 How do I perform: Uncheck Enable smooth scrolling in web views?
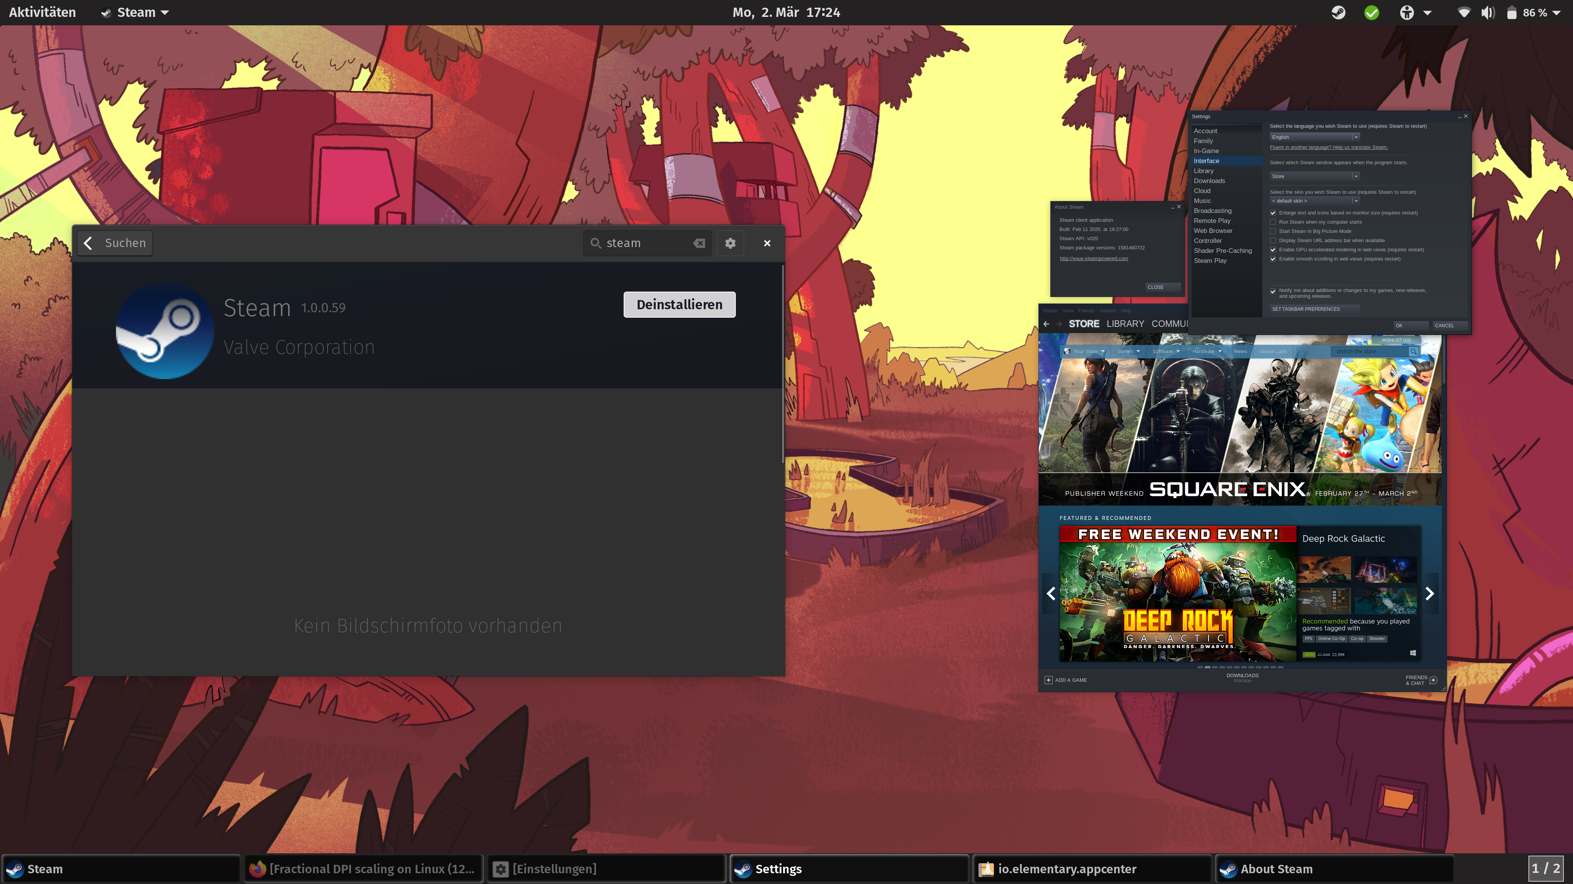pos(1273,259)
